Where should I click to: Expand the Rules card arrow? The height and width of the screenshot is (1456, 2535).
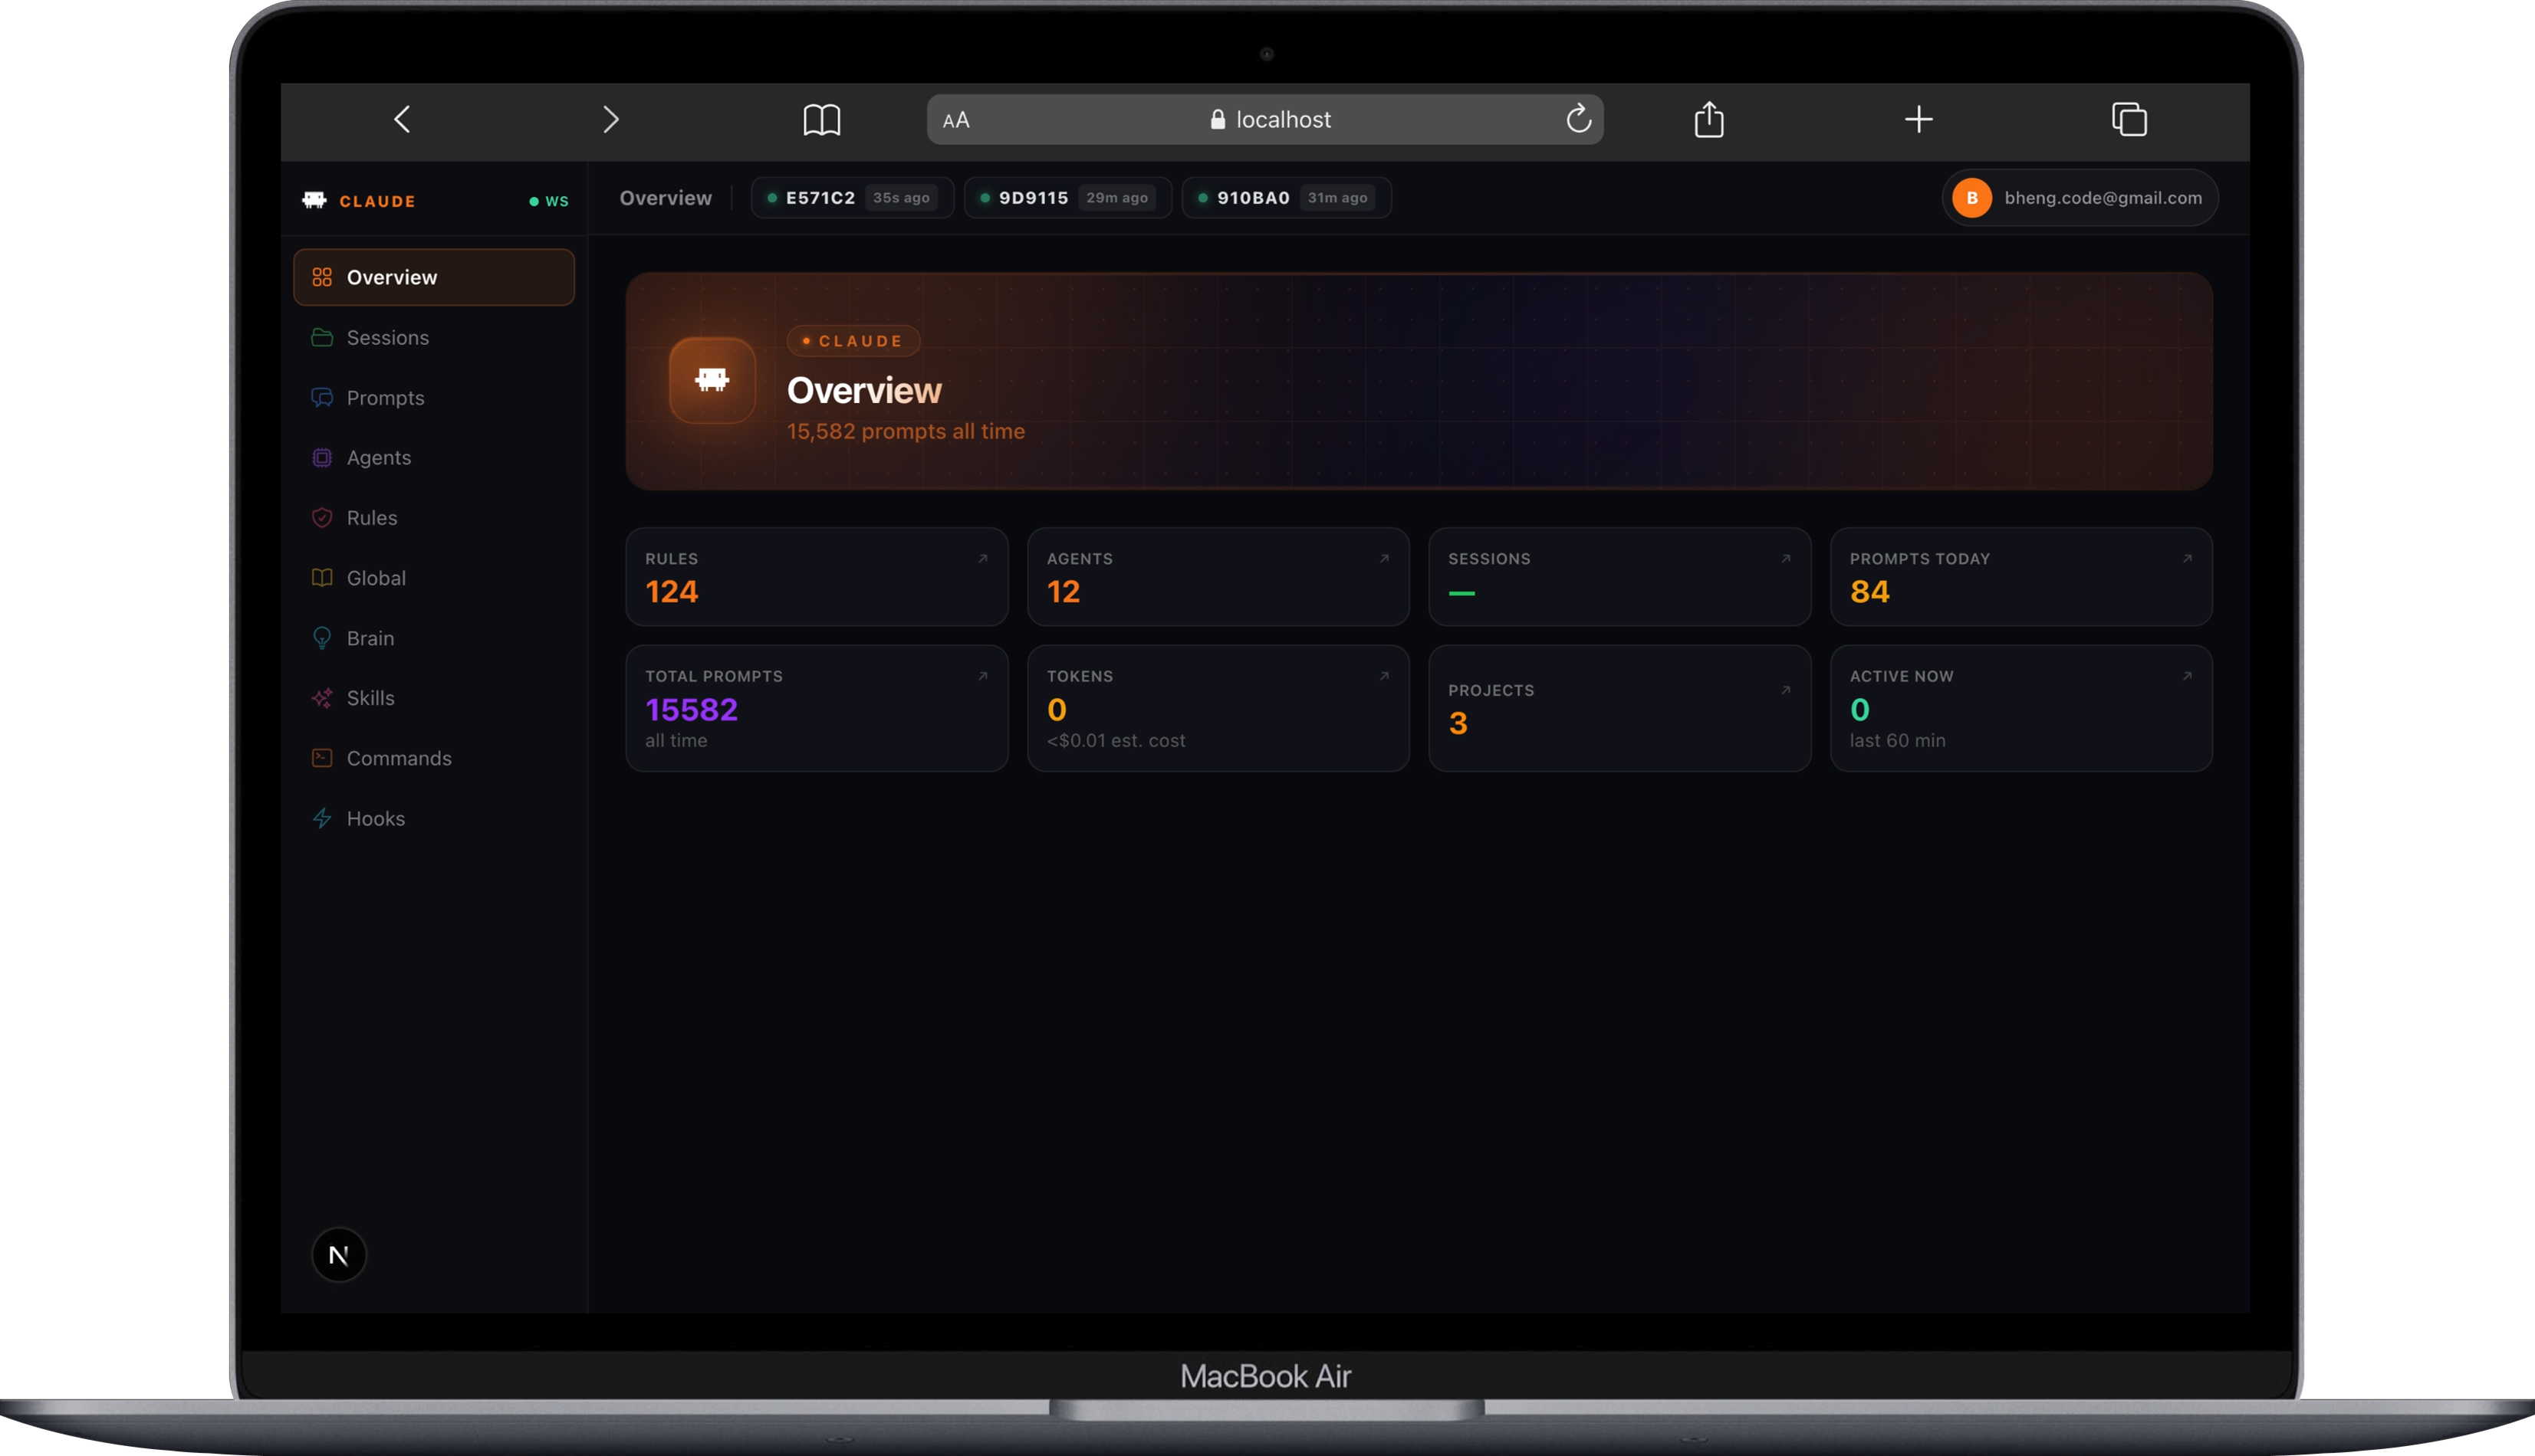click(x=982, y=559)
